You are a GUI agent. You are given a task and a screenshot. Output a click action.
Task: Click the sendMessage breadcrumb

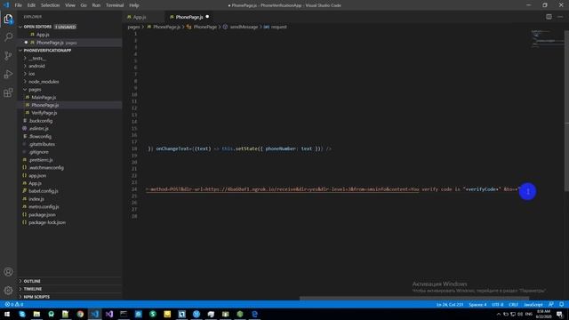244,27
